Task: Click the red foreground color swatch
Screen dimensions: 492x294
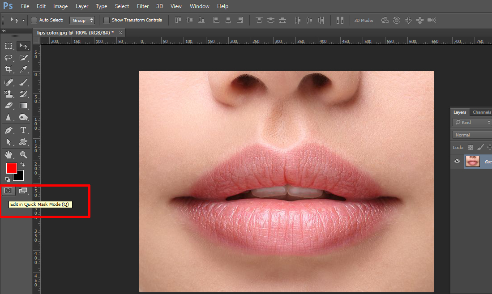Action: tap(11, 168)
